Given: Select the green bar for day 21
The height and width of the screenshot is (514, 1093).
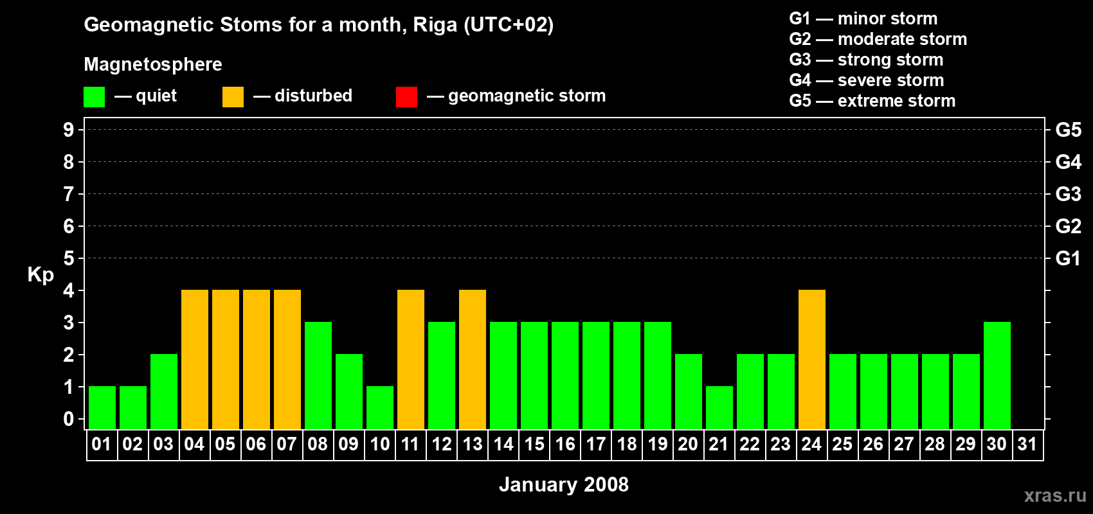Looking at the screenshot, I should 719,407.
